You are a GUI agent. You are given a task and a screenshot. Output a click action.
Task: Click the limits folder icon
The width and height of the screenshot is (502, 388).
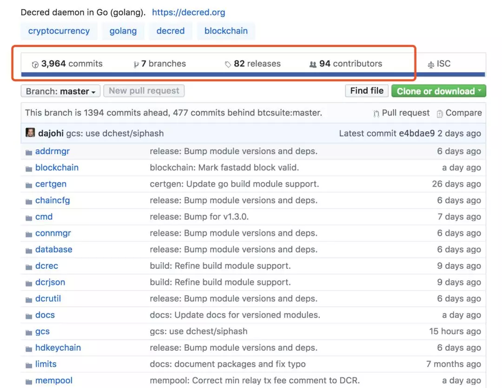(29, 365)
